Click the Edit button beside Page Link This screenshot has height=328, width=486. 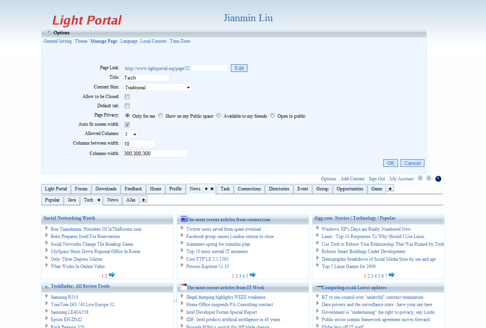click(x=239, y=68)
